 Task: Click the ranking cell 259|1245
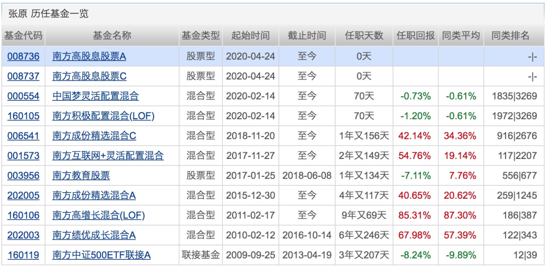click(517, 196)
